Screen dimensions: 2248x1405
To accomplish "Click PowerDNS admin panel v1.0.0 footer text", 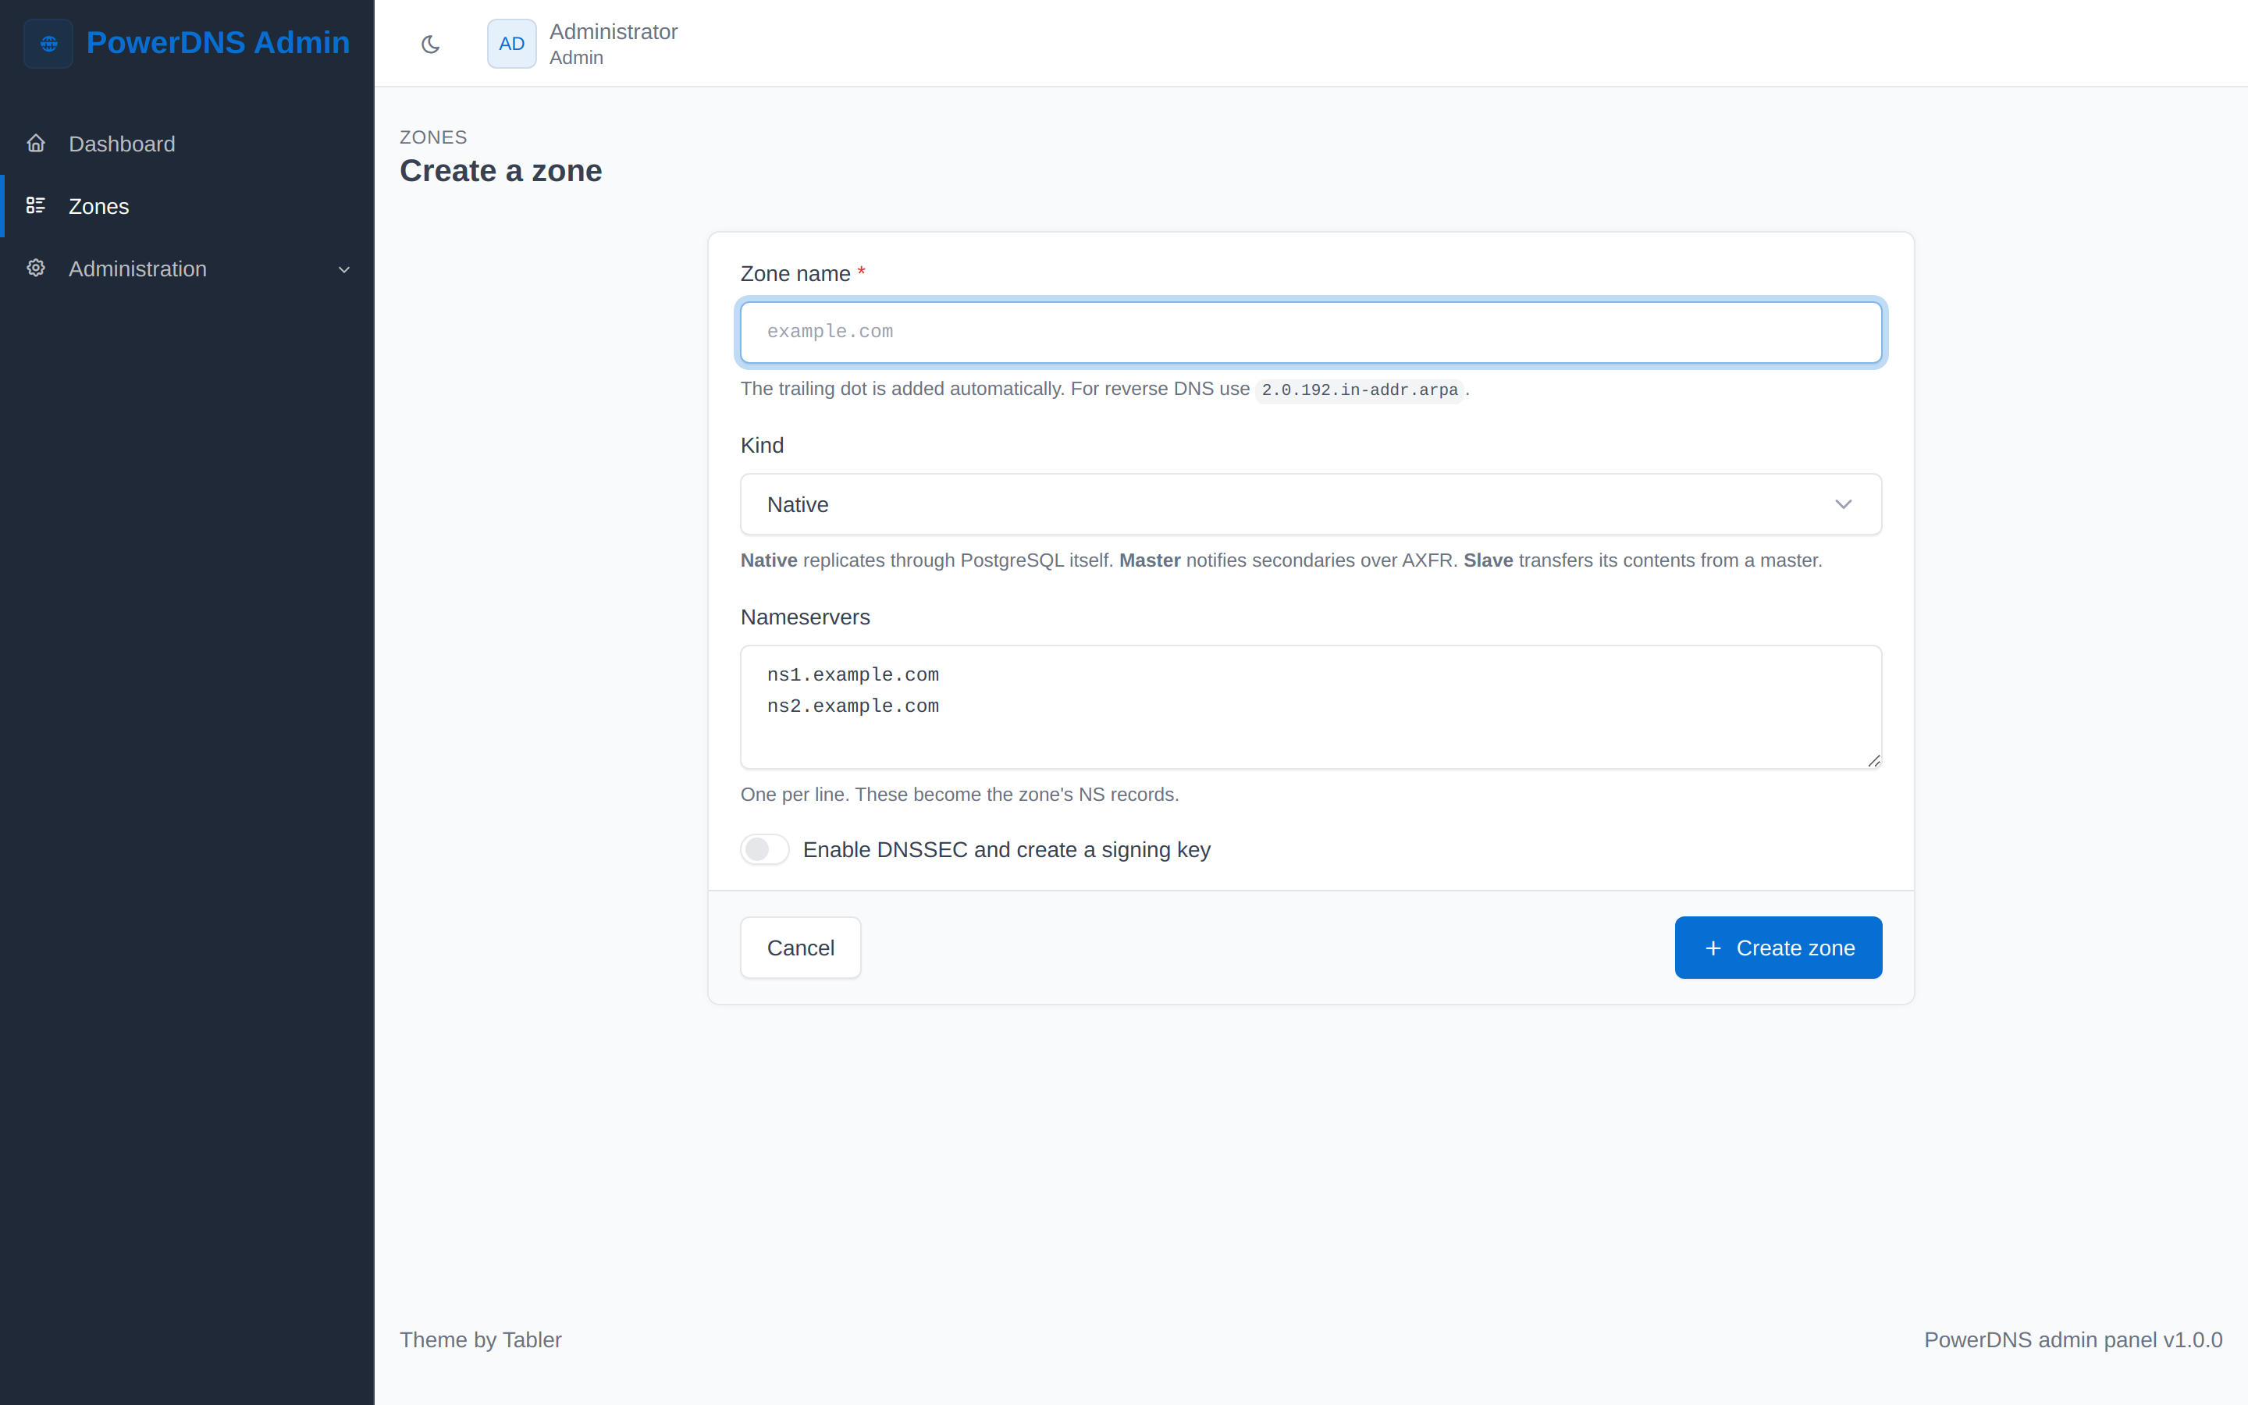I will click(x=2072, y=1340).
